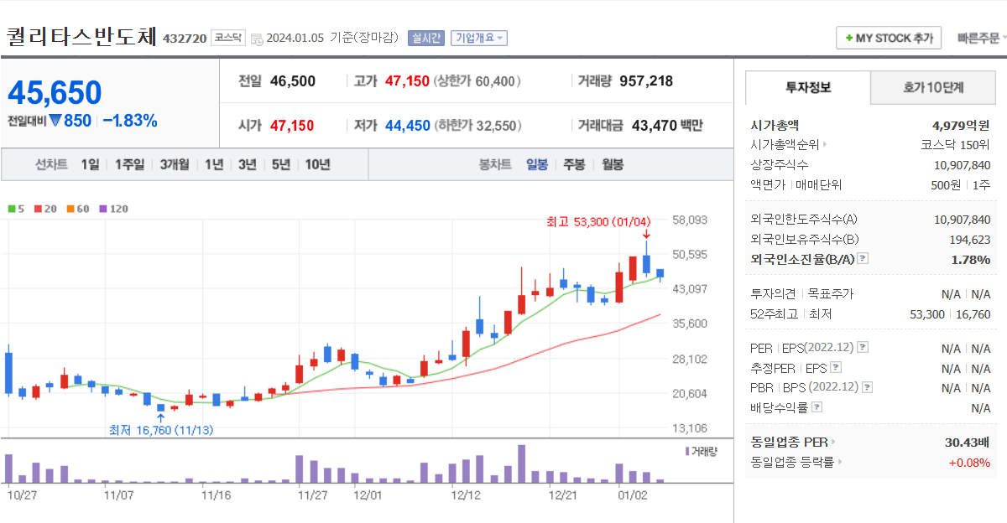Open the 기업개요 dropdown
The height and width of the screenshot is (523, 1007).
click(479, 38)
